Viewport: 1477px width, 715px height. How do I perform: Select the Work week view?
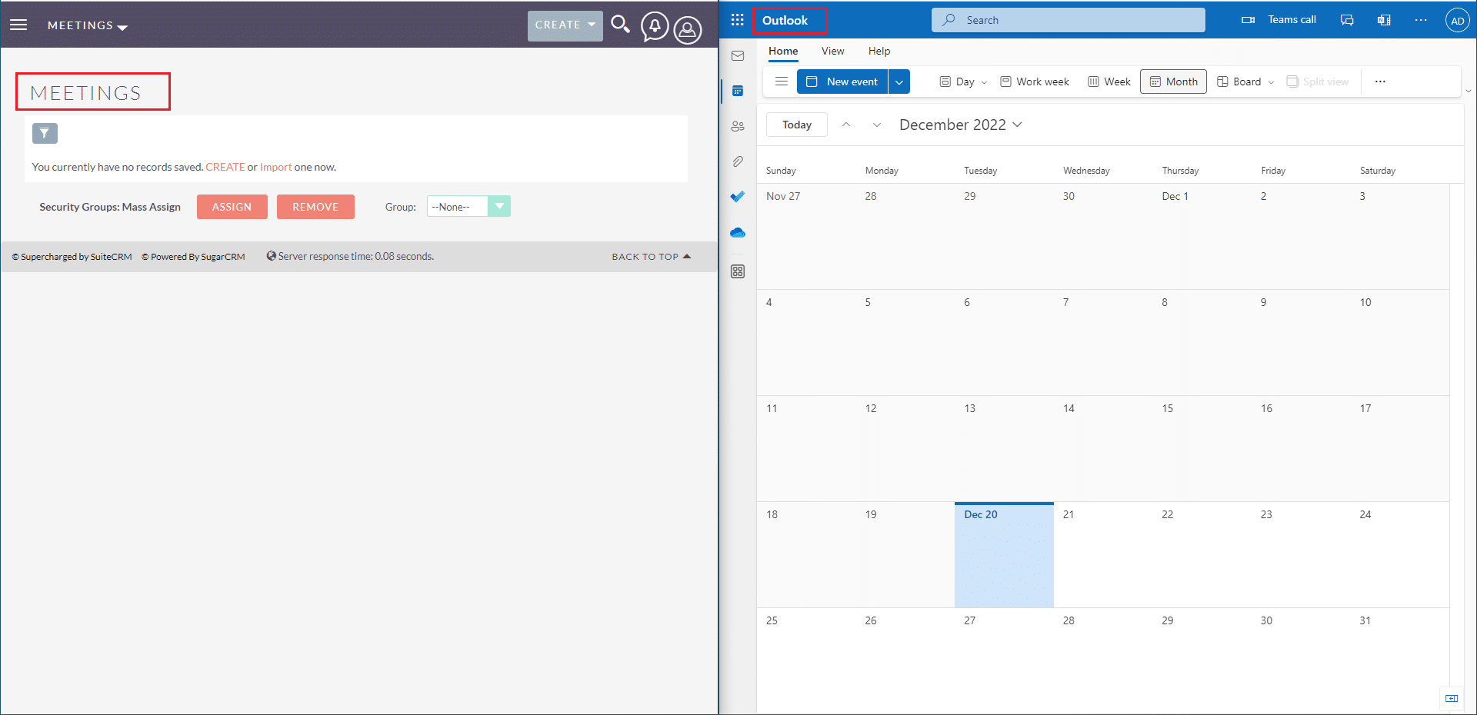click(x=1035, y=81)
